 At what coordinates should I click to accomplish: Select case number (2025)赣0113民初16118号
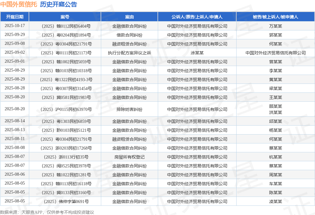(66, 184)
